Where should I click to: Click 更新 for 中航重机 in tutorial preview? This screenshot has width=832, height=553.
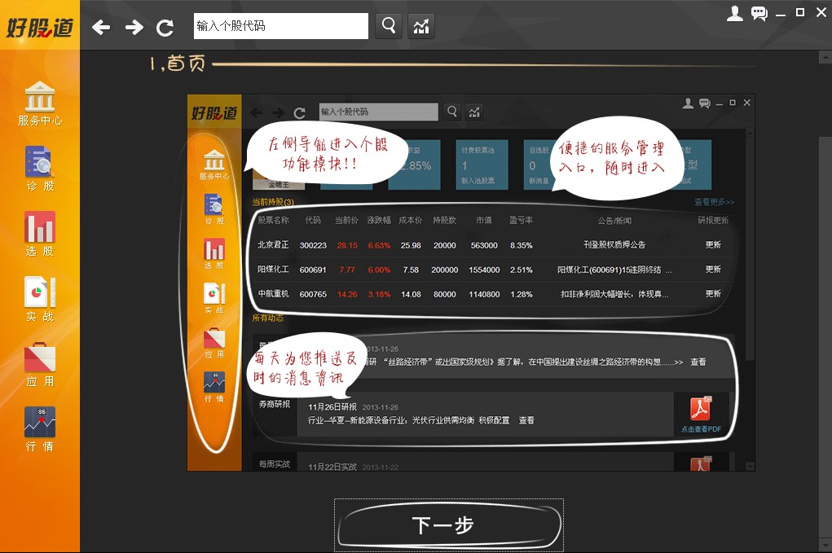tap(713, 294)
